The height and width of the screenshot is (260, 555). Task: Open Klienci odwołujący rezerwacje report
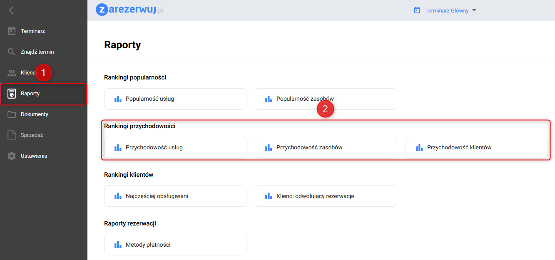[326, 196]
